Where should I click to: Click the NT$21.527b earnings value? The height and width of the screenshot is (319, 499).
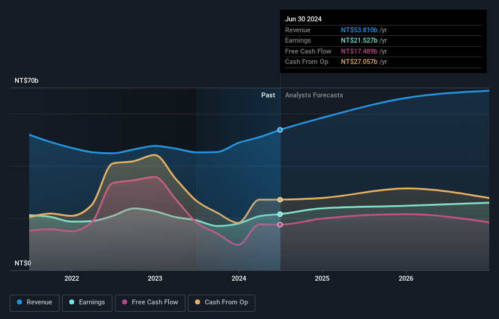coord(359,40)
